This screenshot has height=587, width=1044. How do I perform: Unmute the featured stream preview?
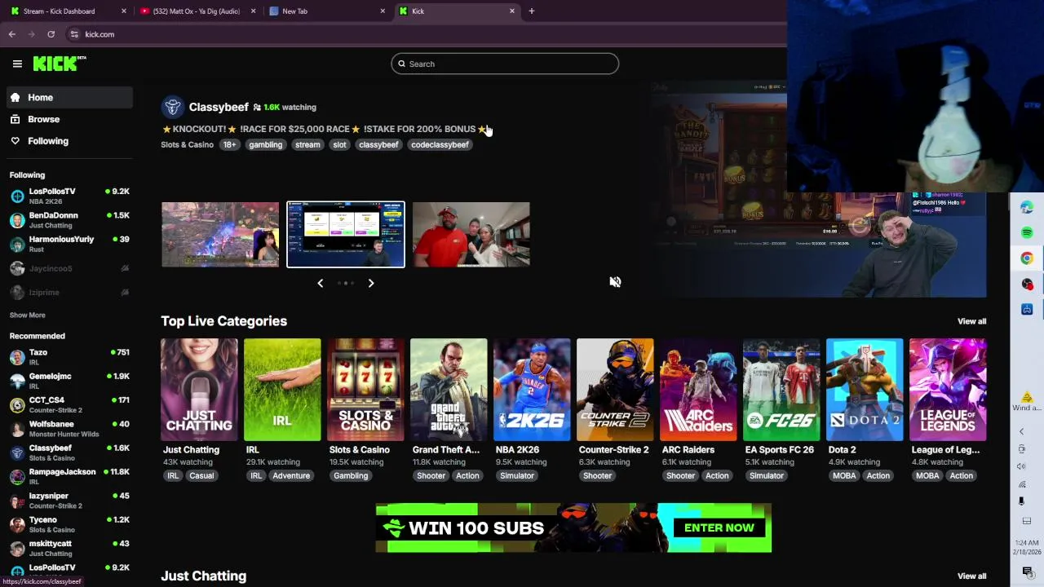[615, 281]
